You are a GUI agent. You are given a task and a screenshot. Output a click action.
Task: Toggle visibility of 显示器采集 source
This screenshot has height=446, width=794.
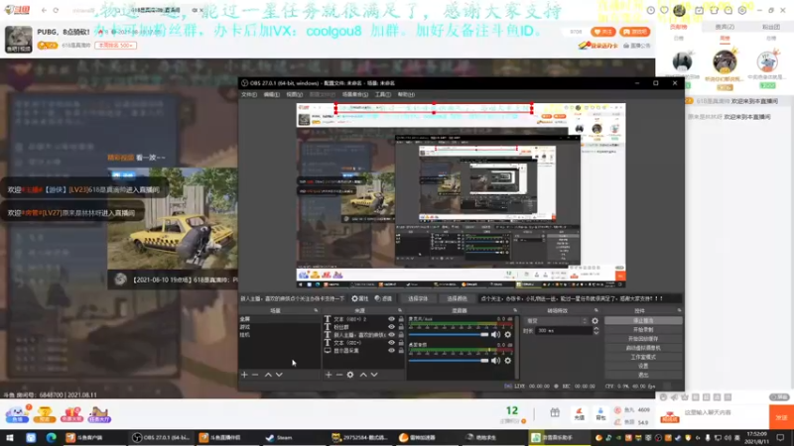click(391, 351)
